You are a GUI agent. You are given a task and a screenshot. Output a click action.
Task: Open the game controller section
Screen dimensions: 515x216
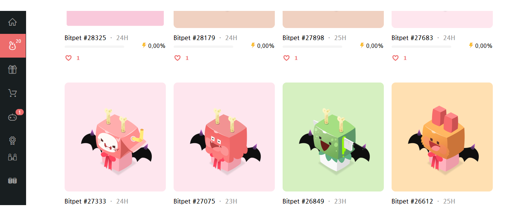12,117
